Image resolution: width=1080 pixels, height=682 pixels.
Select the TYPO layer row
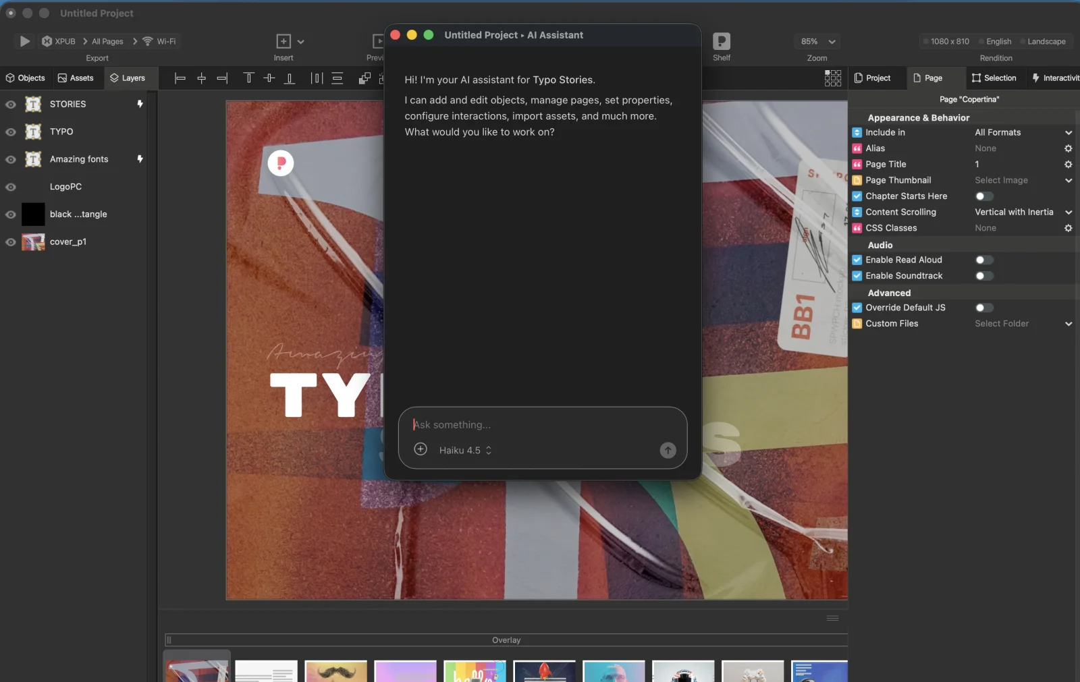tap(74, 132)
